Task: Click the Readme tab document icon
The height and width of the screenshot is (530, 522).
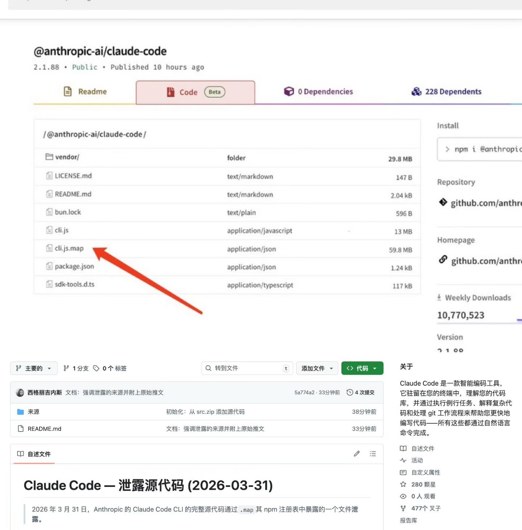Action: [x=67, y=91]
